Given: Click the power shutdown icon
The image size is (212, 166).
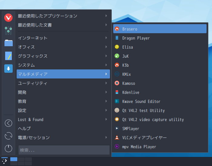Looking at the screenshot, I should click(x=8, y=148).
